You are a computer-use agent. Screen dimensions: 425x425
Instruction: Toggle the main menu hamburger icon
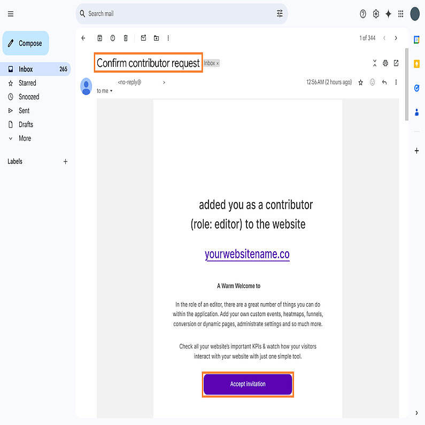point(11,14)
